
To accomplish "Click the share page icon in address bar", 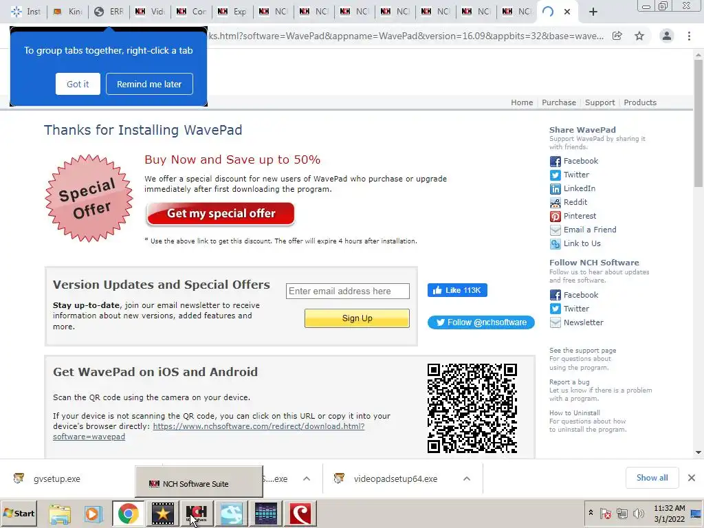I will (617, 36).
